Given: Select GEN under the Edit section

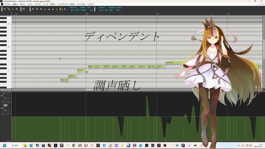Looking at the screenshot, I should 3,102.
